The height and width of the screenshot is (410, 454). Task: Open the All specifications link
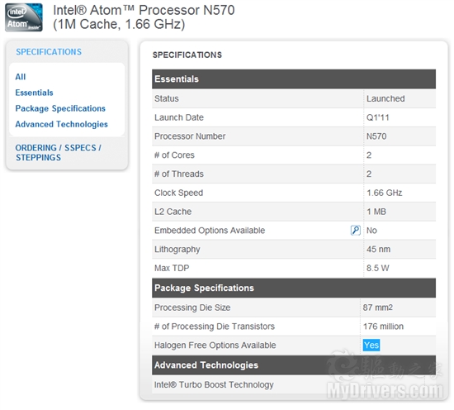(x=21, y=77)
